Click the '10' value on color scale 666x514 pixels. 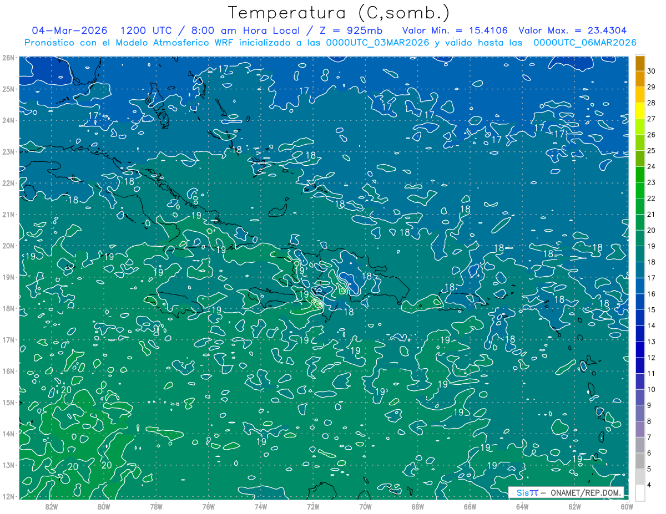click(651, 389)
